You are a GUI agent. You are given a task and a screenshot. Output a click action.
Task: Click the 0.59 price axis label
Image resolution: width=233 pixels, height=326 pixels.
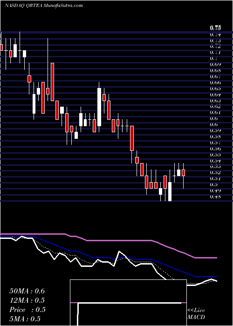pos(215,130)
